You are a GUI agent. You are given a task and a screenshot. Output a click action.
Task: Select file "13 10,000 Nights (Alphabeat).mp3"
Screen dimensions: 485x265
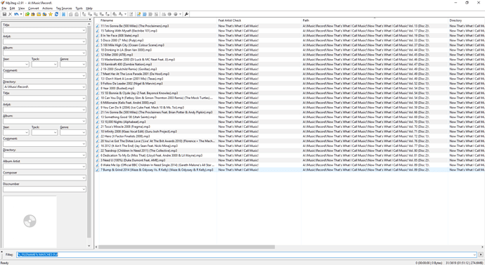[x=123, y=122]
